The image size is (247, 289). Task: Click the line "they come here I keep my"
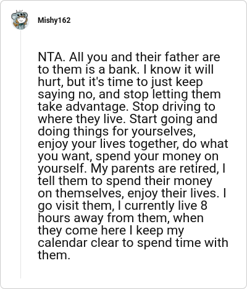[111, 230]
